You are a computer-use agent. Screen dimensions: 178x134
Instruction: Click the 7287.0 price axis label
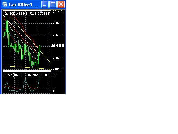coord(57,23)
